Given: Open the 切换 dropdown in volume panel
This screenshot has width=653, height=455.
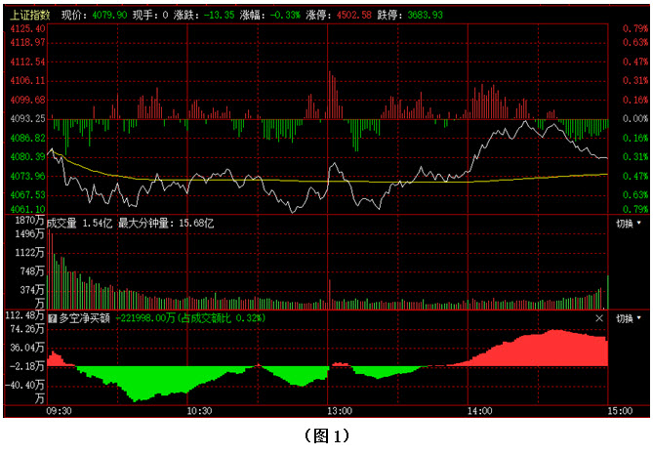Looking at the screenshot, I should (x=629, y=224).
